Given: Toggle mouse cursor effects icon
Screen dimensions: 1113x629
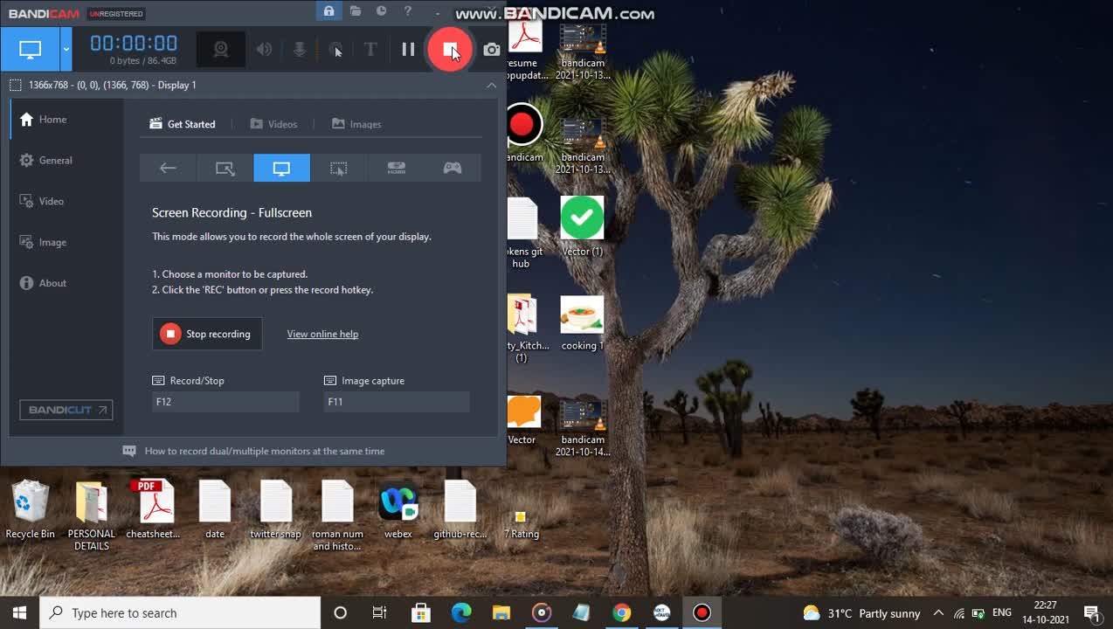Looking at the screenshot, I should 335,50.
